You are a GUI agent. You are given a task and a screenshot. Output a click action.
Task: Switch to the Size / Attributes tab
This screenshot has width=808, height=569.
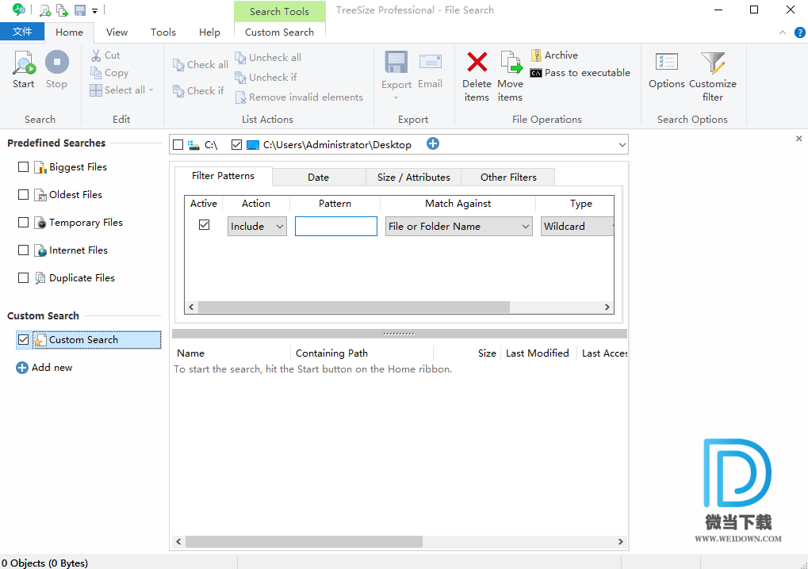pyautogui.click(x=413, y=178)
